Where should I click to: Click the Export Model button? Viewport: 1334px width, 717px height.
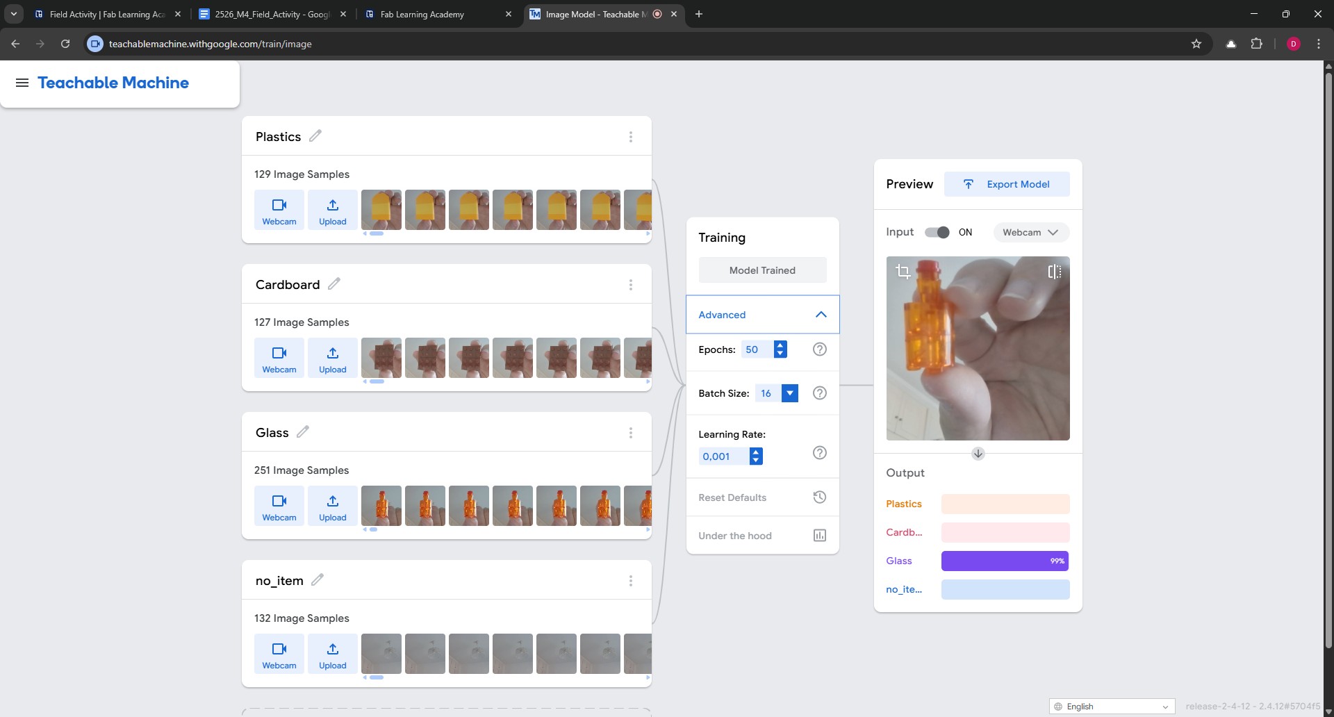1006,184
